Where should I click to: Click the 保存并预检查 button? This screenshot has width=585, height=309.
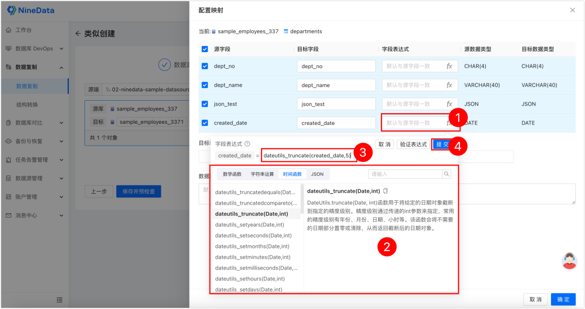139,191
